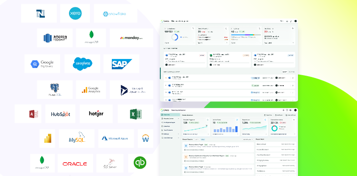Open the gear icon in lower dashboard header
Viewport: 357px width, 176px height.
pos(290,110)
